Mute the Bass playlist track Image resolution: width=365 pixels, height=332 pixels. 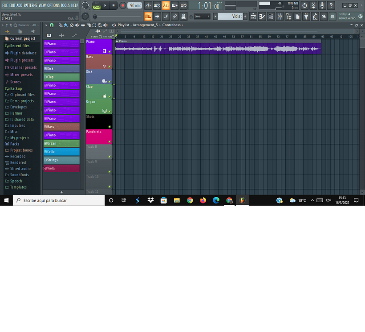point(109,67)
